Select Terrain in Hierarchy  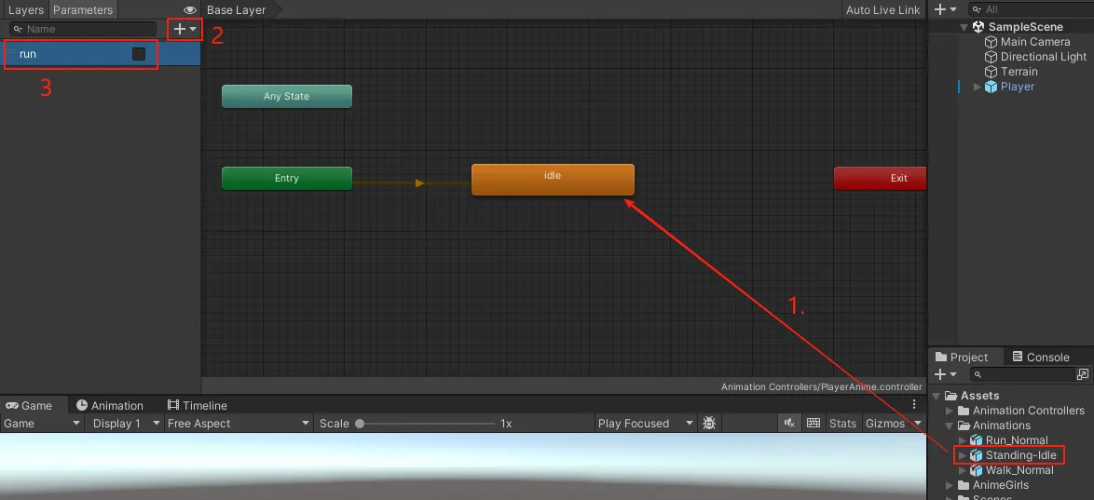coord(1019,71)
